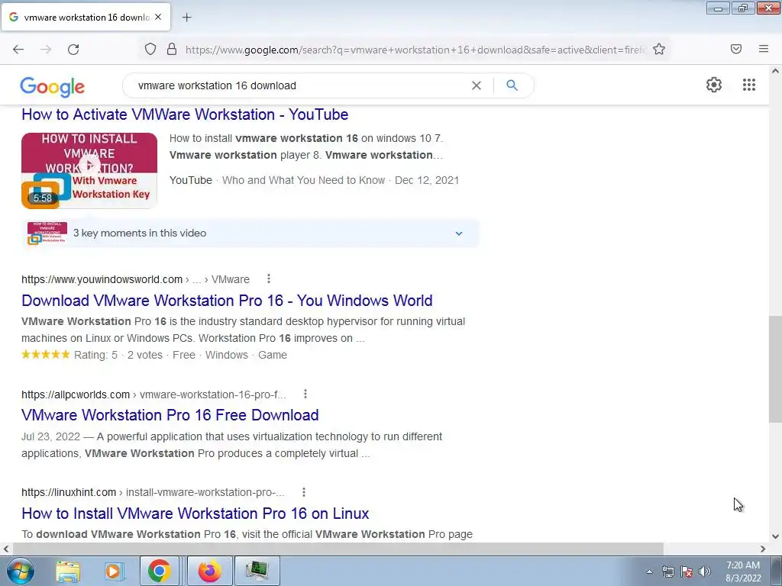Reload the page with the refresh icon
Screen dimensions: 782x586
pyautogui.click(x=73, y=50)
